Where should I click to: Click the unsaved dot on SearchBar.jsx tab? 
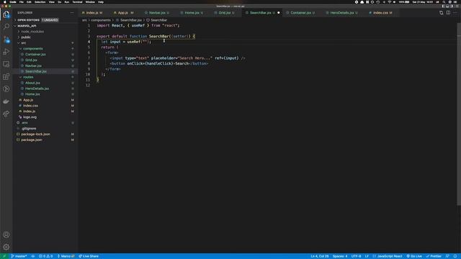coord(279,13)
